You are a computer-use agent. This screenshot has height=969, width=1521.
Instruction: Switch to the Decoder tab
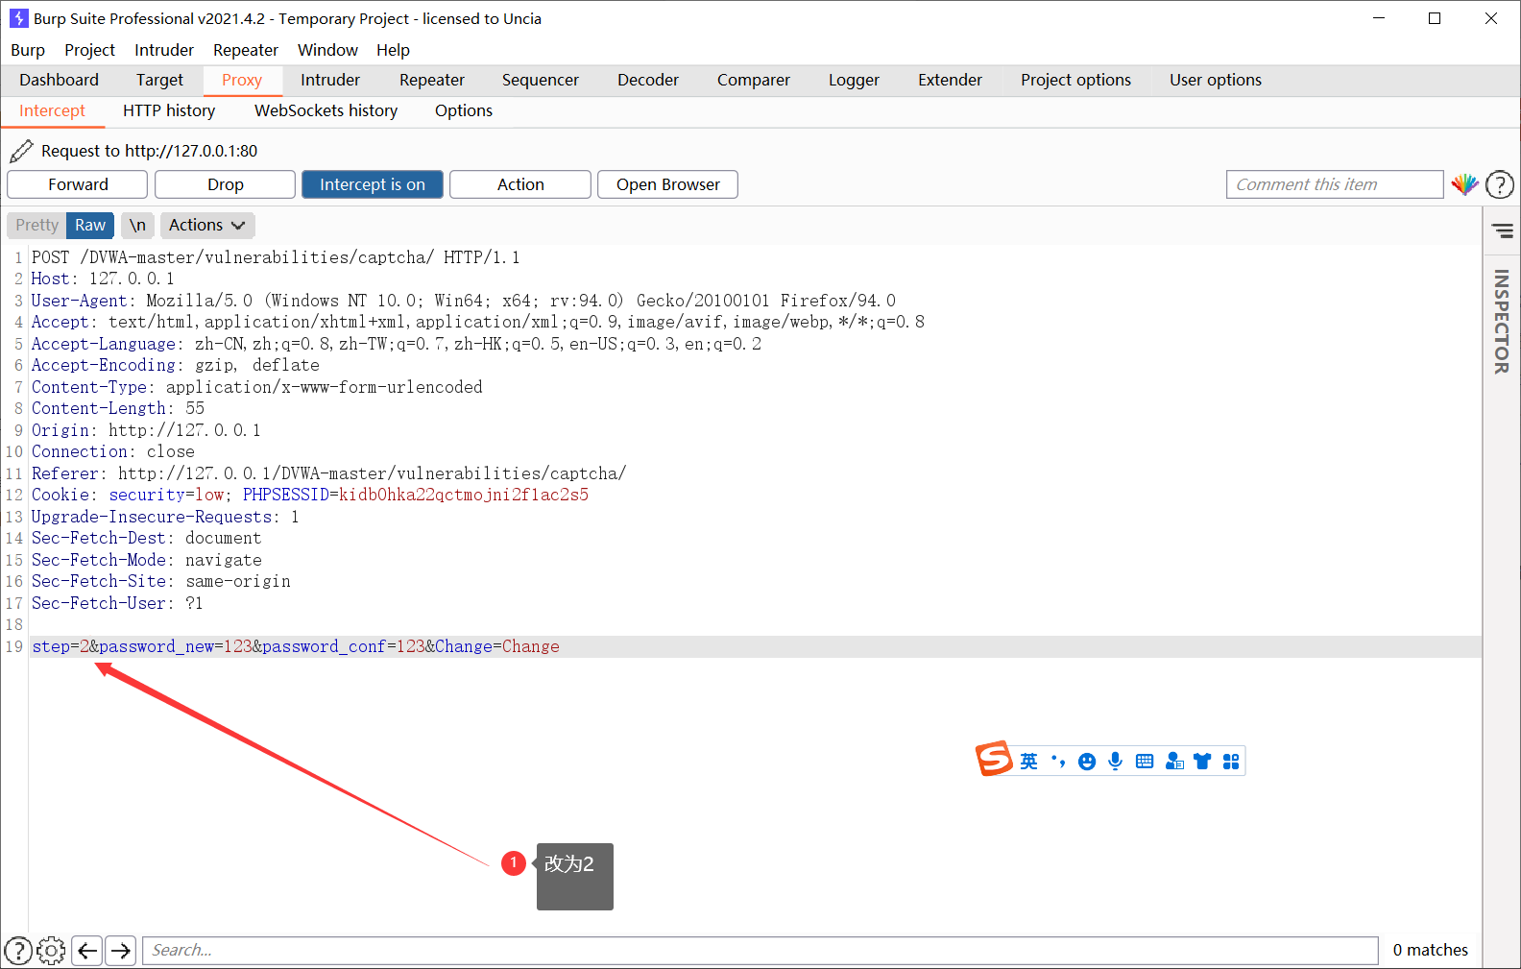(x=648, y=80)
